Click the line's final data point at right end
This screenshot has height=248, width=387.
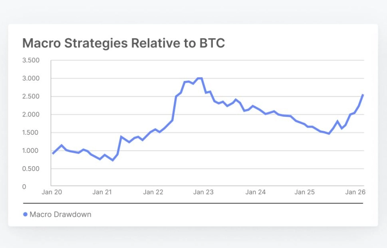pyautogui.click(x=363, y=95)
